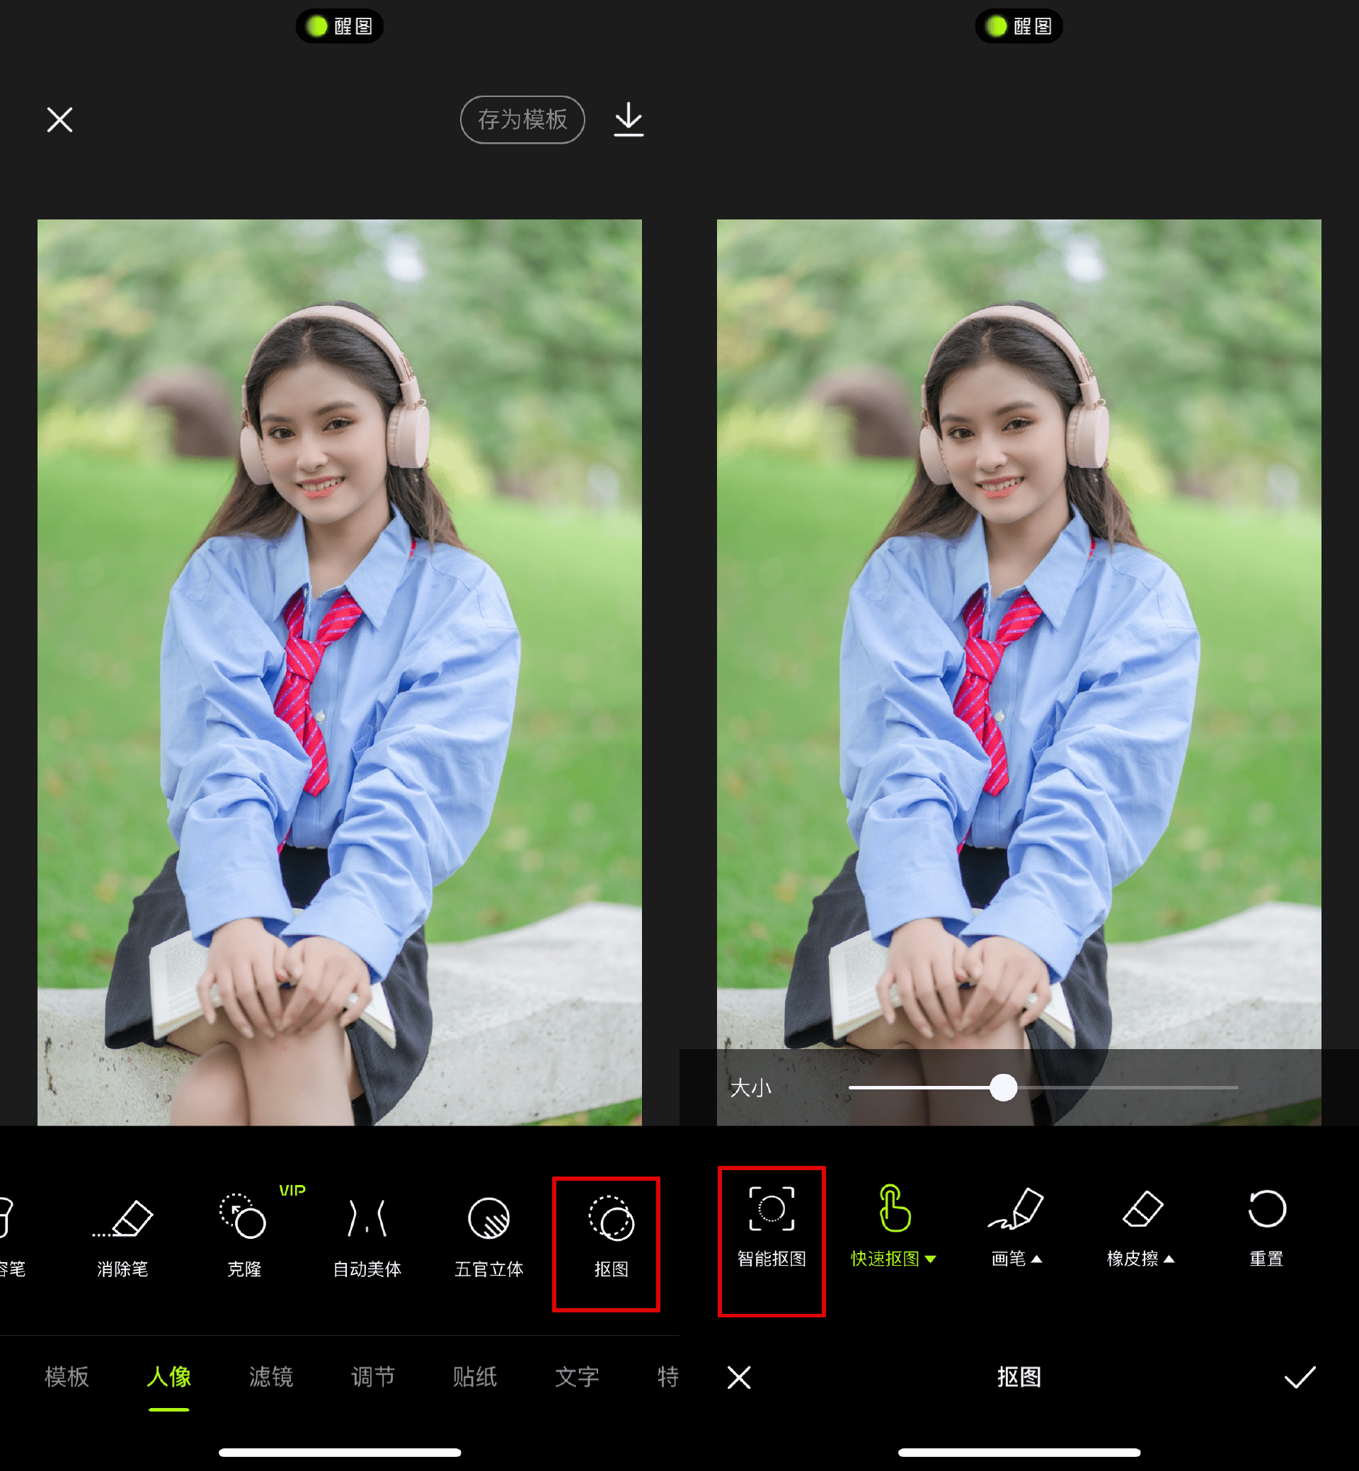Tap the 醒图 status pill on left screen

[339, 26]
